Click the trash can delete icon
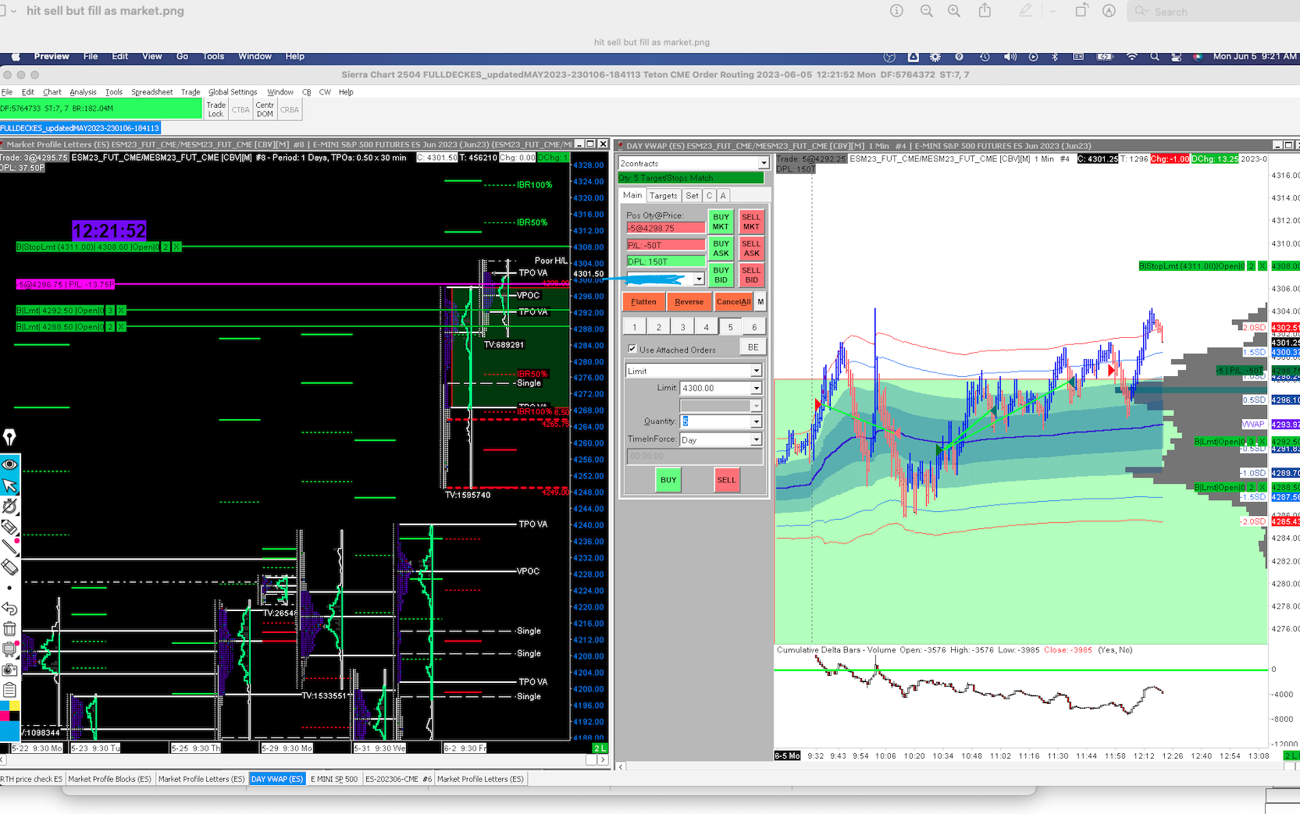The width and height of the screenshot is (1300, 814). pyautogui.click(x=9, y=629)
